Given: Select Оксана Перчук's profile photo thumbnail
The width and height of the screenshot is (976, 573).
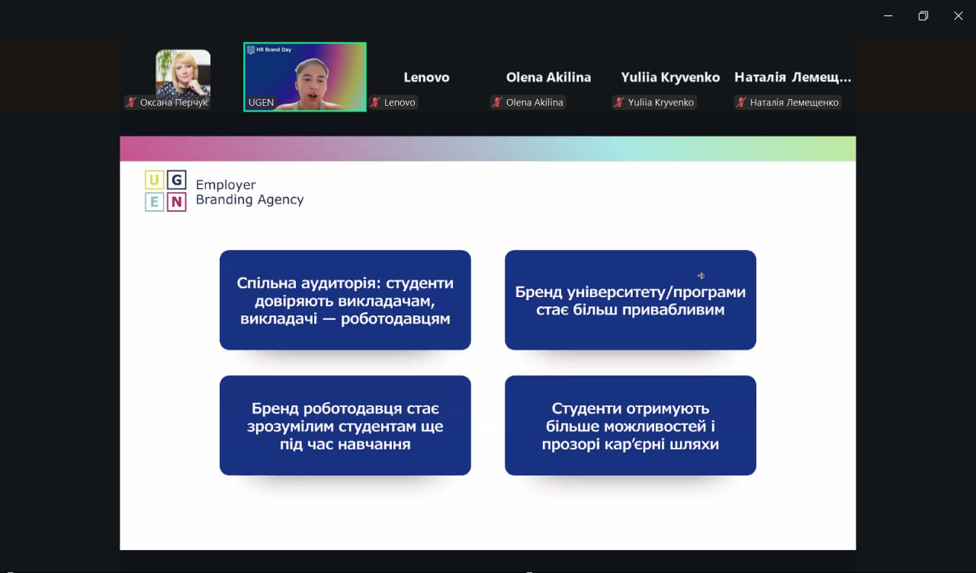Looking at the screenshot, I should [x=183, y=73].
